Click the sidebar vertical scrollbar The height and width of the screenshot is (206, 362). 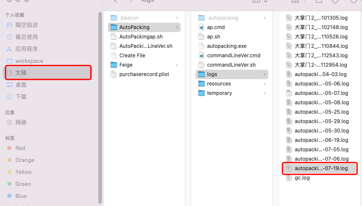coord(100,107)
